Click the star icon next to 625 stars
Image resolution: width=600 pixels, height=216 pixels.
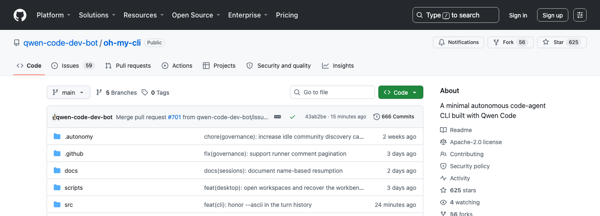pos(443,190)
